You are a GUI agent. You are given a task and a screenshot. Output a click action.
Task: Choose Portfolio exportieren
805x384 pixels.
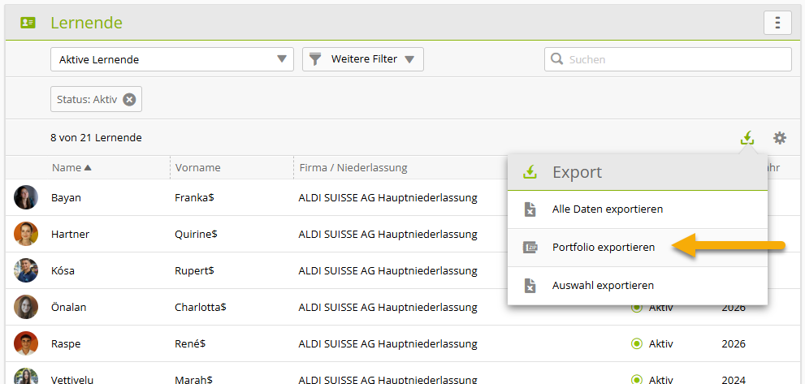[x=638, y=248]
